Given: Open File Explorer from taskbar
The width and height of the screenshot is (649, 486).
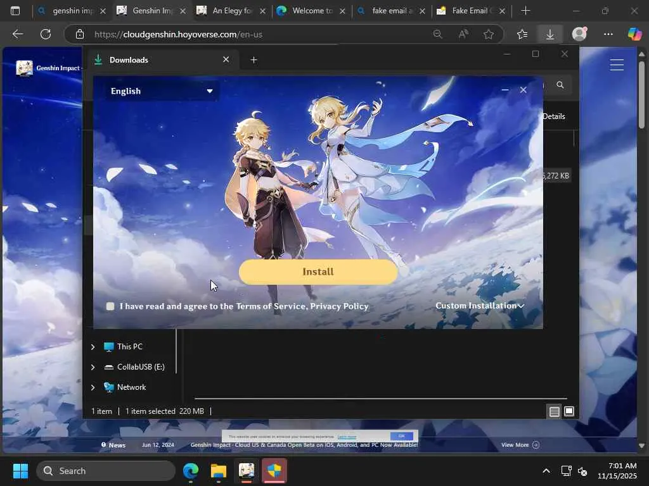Looking at the screenshot, I should [218, 471].
